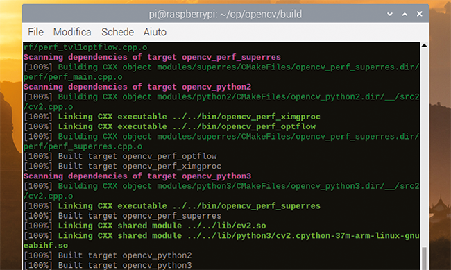Click the line 'Built target opencv_python3'

click(108, 265)
